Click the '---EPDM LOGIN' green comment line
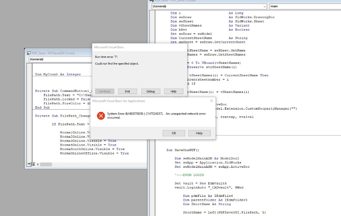The height and width of the screenshot is (216, 341). pyautogui.click(x=189, y=175)
